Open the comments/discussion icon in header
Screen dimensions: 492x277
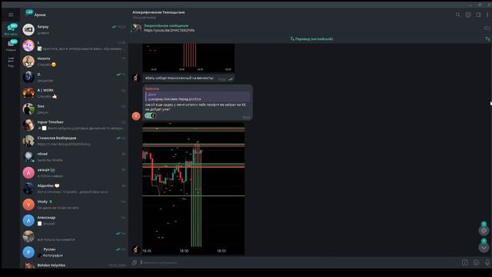point(468,15)
